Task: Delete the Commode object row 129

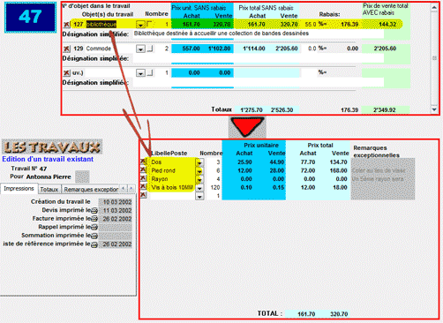Action: [67, 49]
